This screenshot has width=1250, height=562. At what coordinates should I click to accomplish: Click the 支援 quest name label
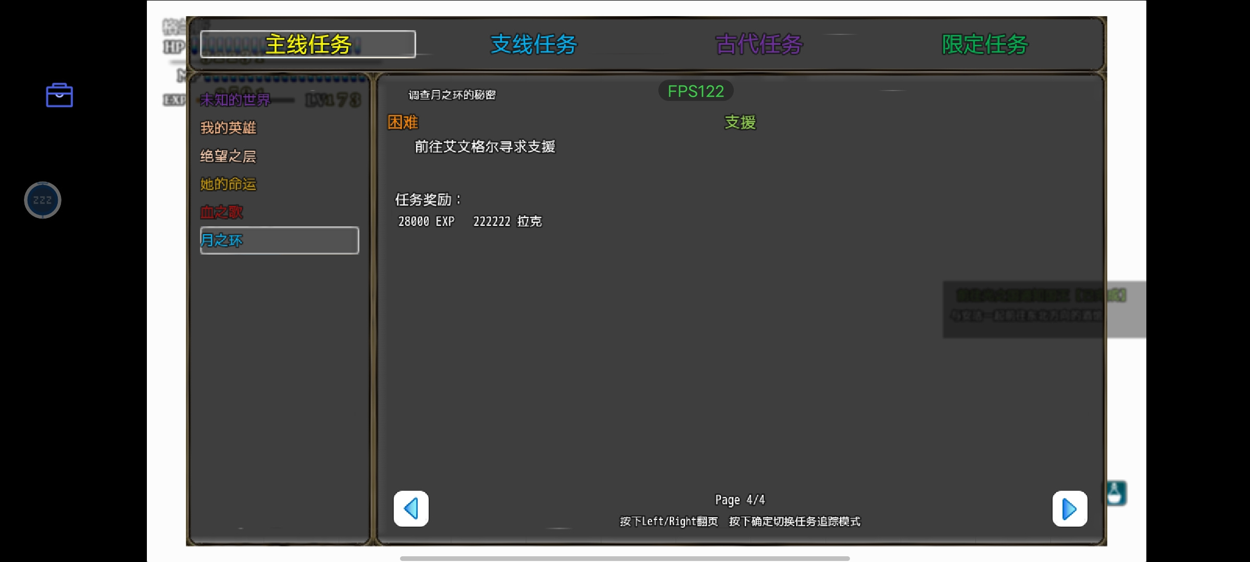(x=740, y=122)
